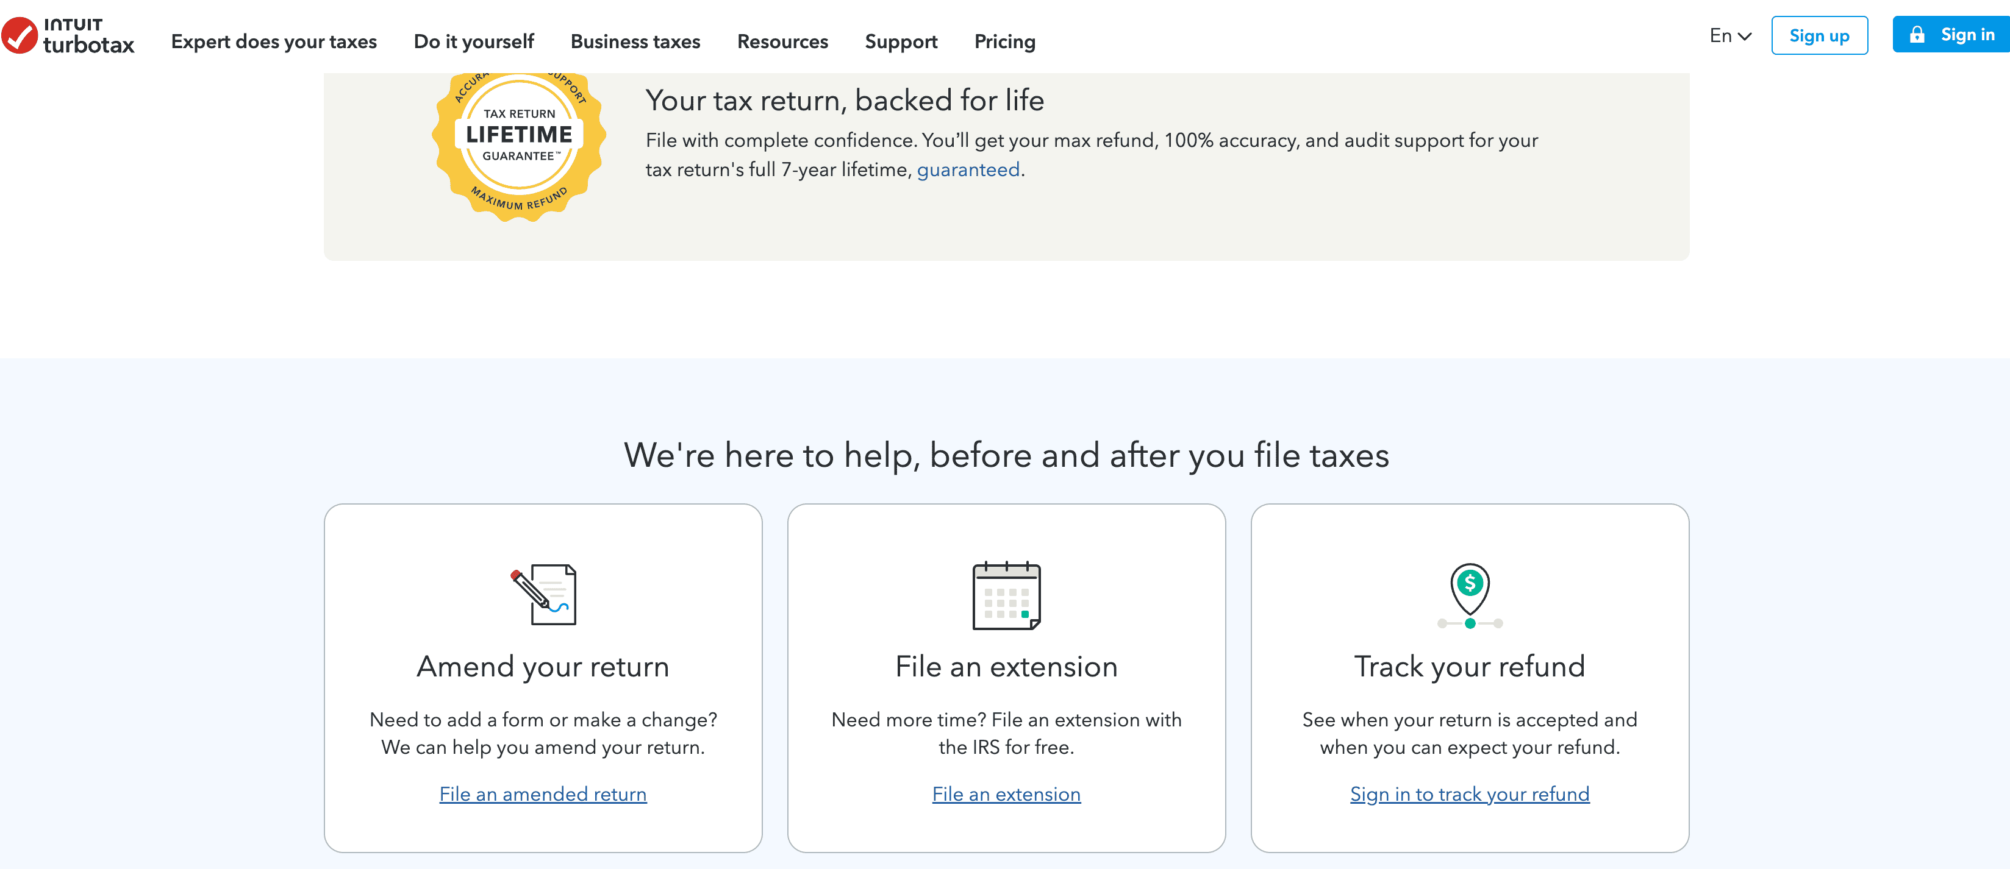The width and height of the screenshot is (2010, 869).
Task: Select the Do it yourself tab
Action: pos(474,41)
